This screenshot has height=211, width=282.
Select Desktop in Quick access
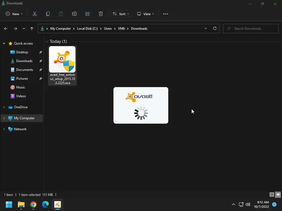point(22,52)
